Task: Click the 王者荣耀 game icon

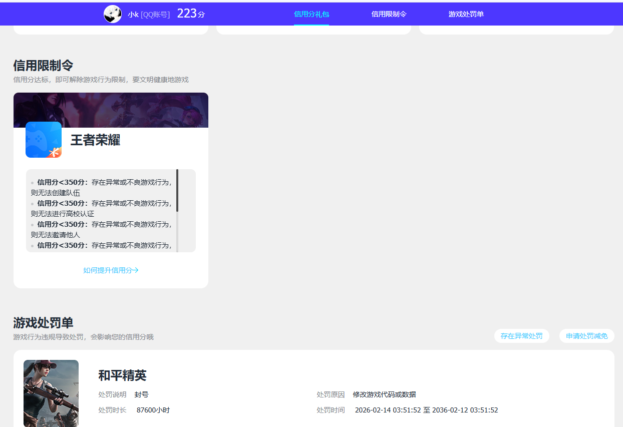Action: pos(44,140)
